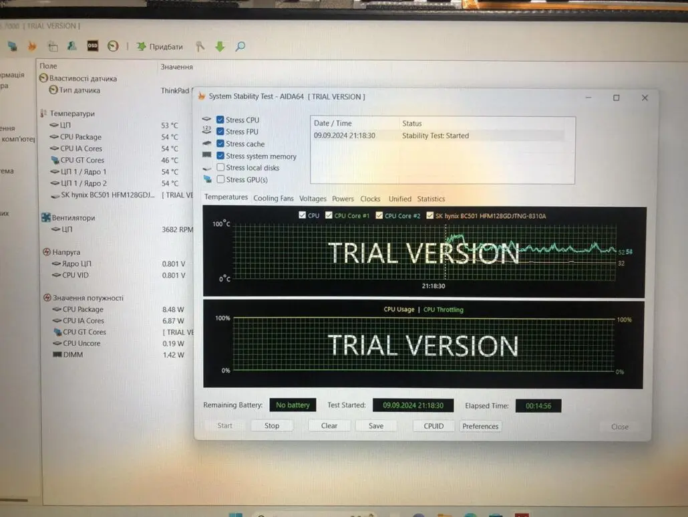The image size is (688, 517).
Task: Open the wrench preferences toolbar icon
Action: pyautogui.click(x=199, y=46)
